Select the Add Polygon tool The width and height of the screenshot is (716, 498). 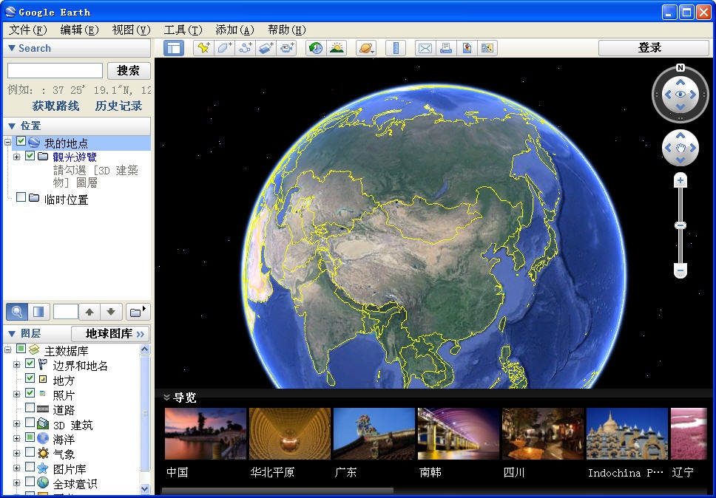(225, 48)
